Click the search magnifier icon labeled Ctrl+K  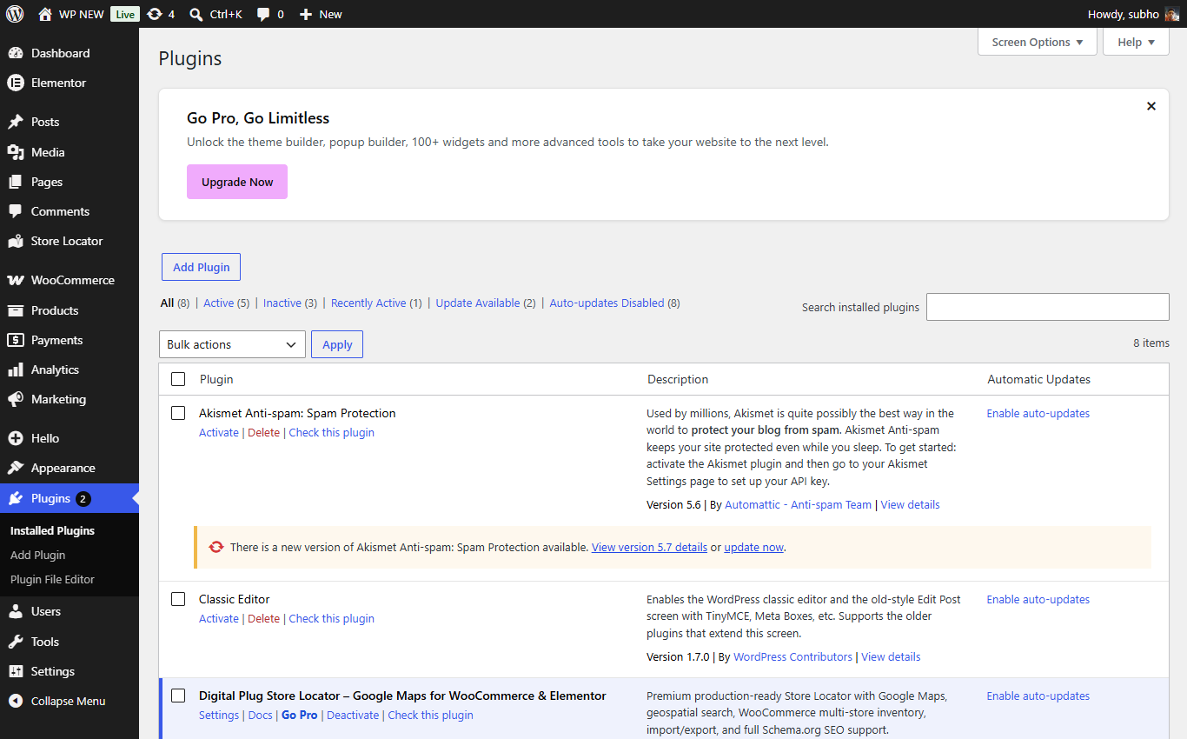(196, 14)
